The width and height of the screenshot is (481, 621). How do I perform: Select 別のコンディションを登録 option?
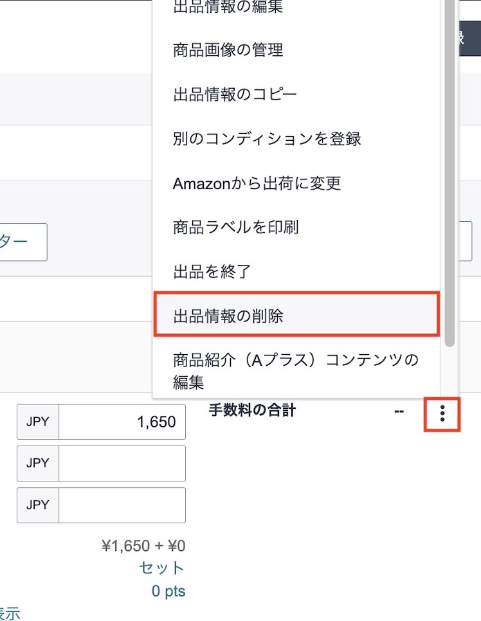(x=266, y=138)
